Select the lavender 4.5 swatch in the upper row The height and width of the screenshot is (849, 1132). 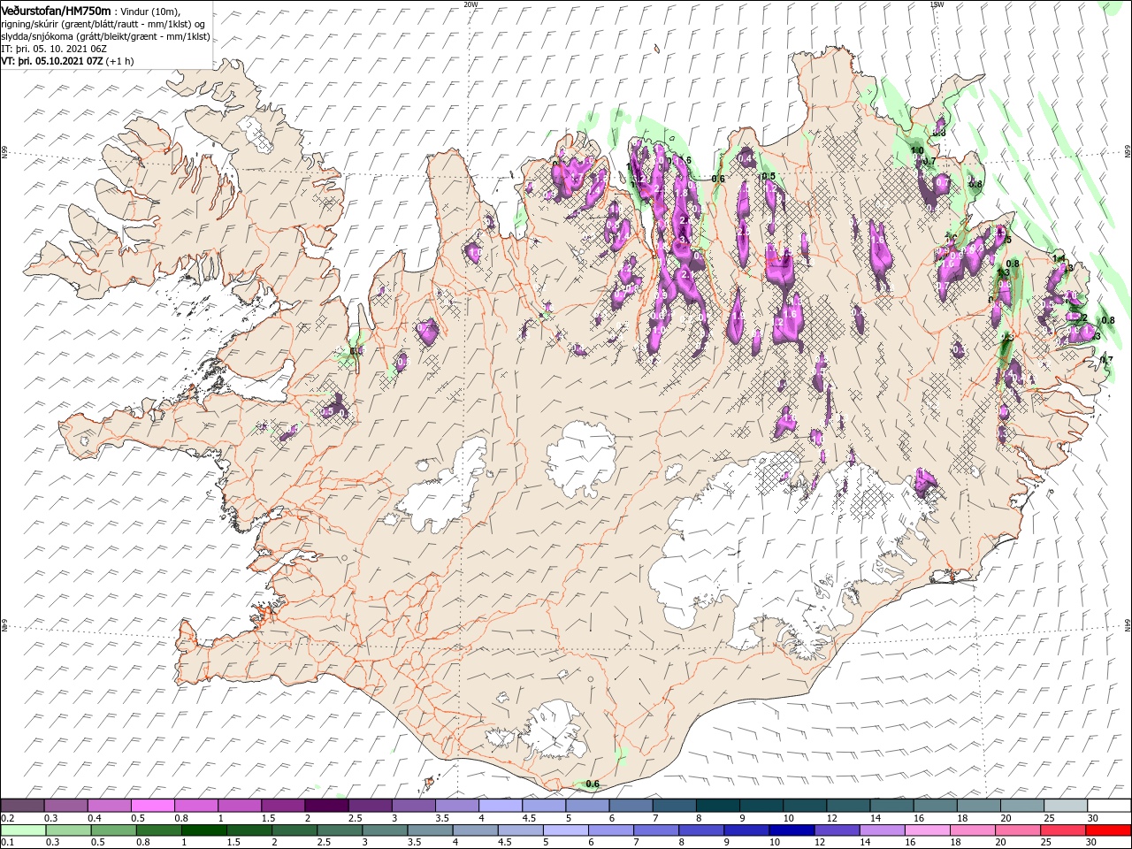point(544,806)
